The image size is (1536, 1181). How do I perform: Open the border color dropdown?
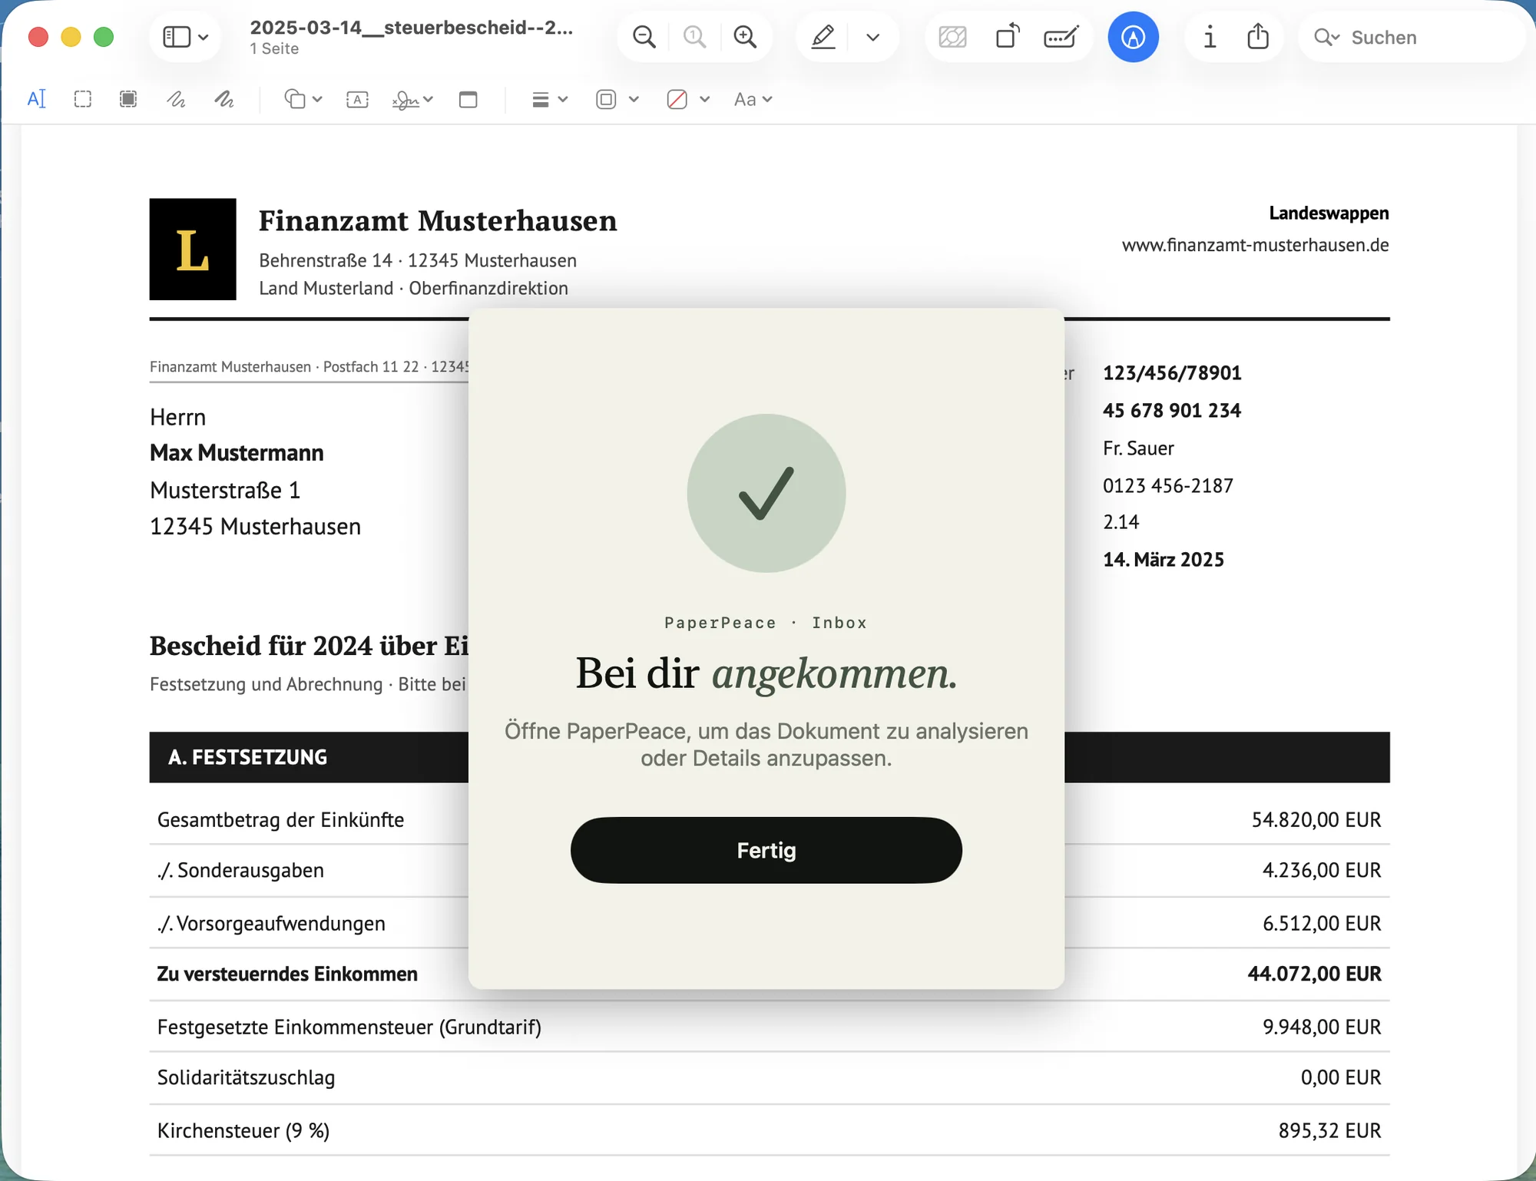[617, 99]
